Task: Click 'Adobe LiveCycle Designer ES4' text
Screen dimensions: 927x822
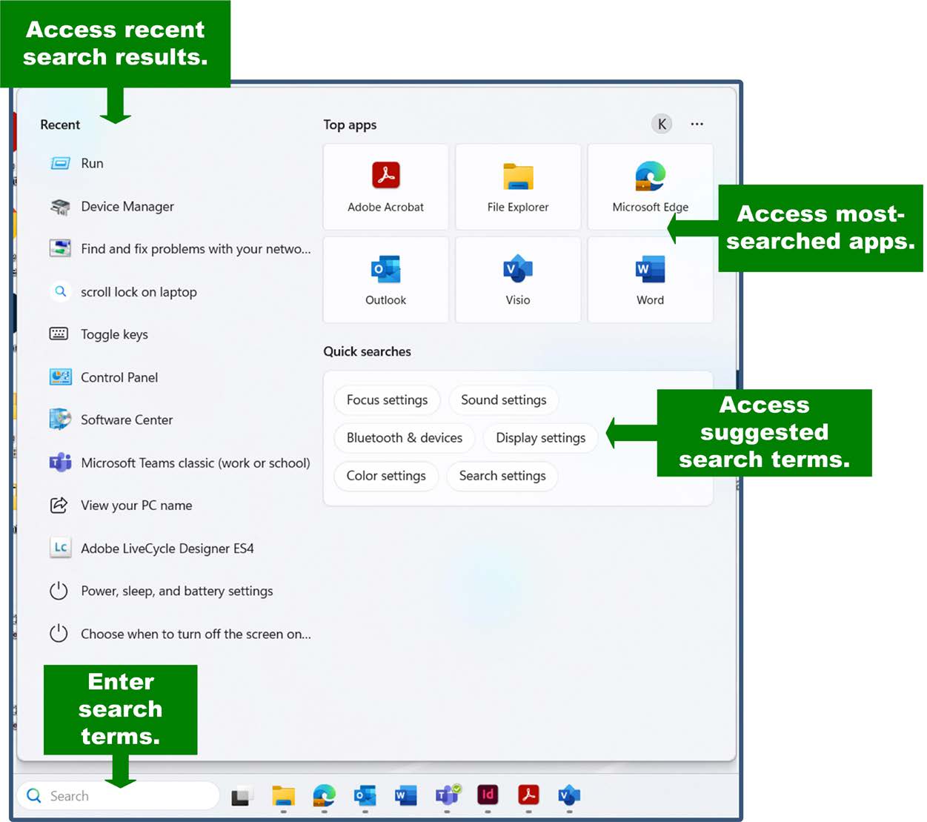Action: pyautogui.click(x=167, y=548)
